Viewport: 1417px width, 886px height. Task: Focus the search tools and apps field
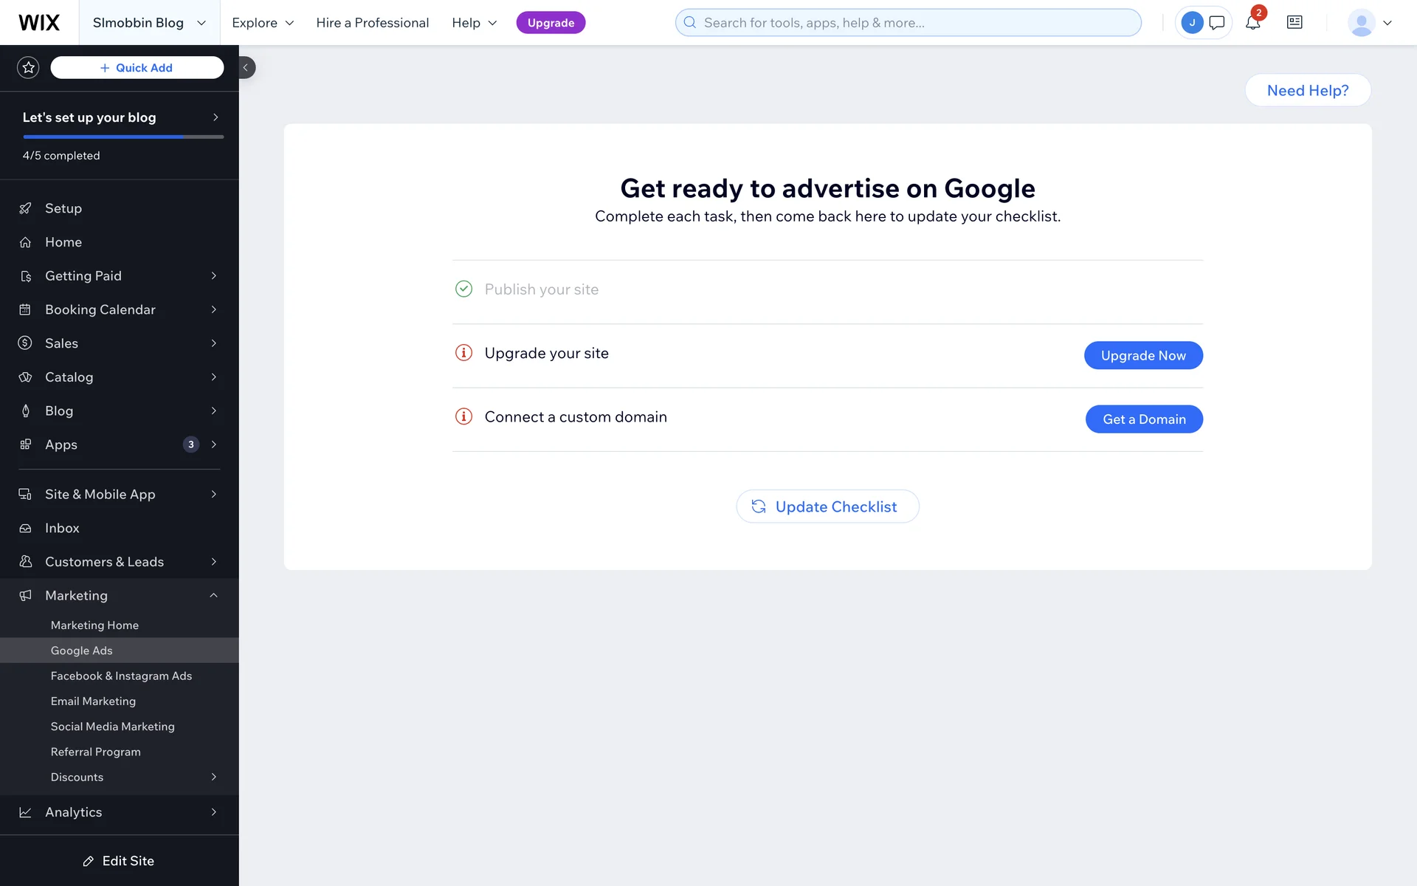point(908,22)
